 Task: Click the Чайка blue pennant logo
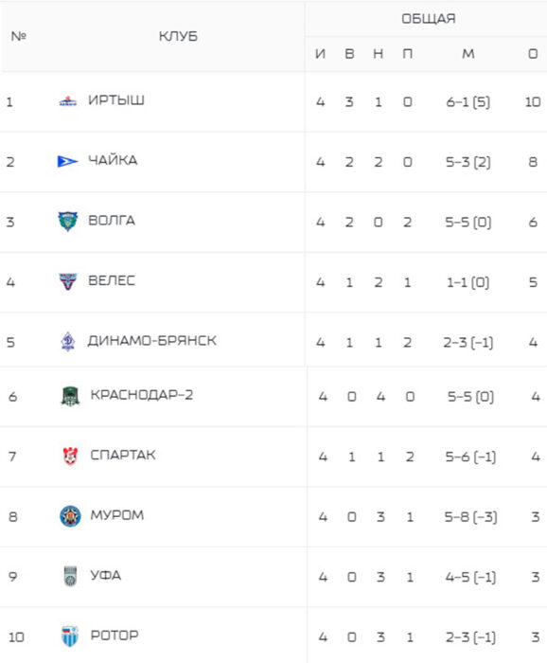(x=67, y=161)
